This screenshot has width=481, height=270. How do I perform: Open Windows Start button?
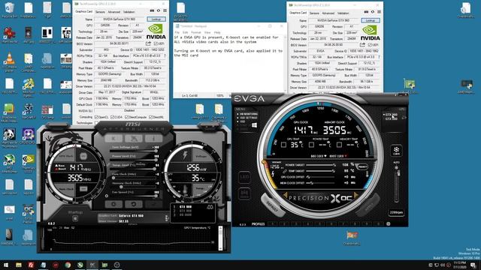[6, 265]
